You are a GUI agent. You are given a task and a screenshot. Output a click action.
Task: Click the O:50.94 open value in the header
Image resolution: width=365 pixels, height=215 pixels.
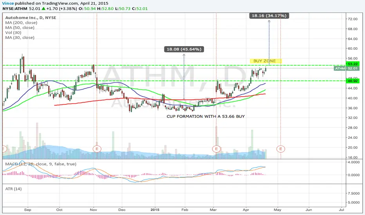point(87,9)
